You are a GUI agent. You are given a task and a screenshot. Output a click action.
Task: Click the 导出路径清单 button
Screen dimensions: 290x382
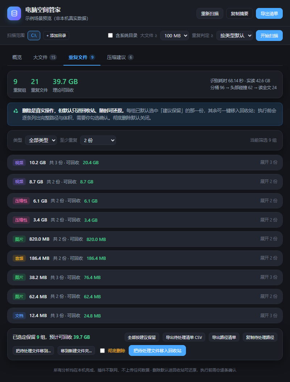point(224,337)
